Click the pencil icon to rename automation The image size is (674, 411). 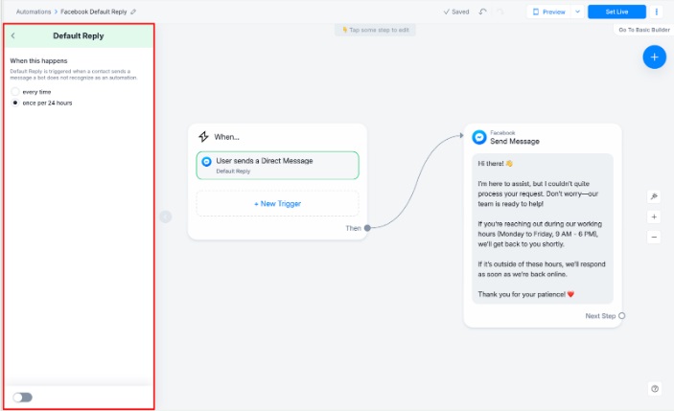[133, 11]
